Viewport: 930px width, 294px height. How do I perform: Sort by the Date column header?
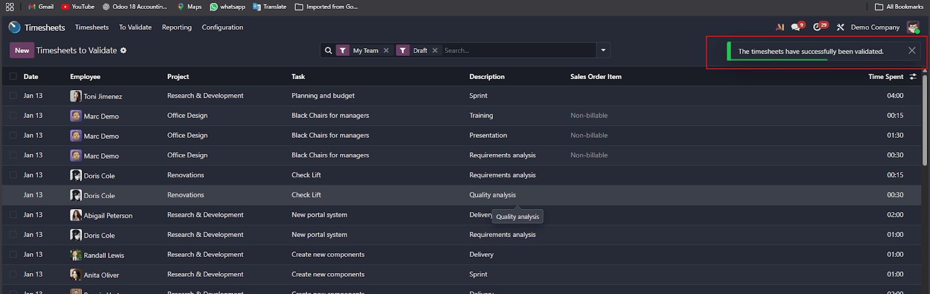31,77
